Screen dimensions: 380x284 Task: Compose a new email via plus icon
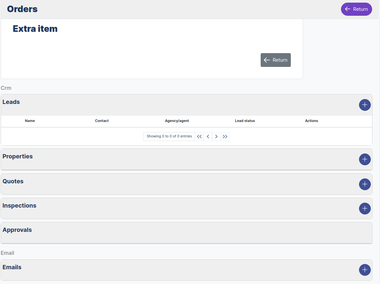pos(365,270)
